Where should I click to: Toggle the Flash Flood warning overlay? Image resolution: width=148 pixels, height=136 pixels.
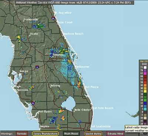tap(71, 134)
